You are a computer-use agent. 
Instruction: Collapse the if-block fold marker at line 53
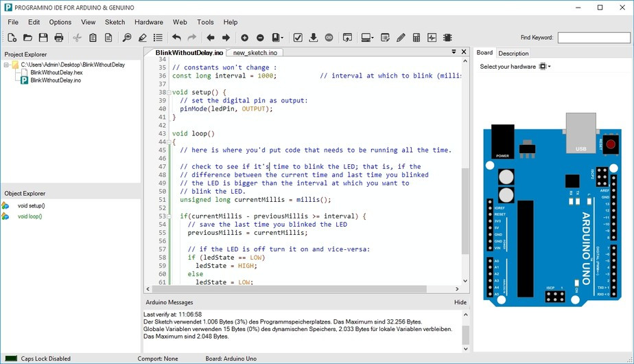(169, 216)
